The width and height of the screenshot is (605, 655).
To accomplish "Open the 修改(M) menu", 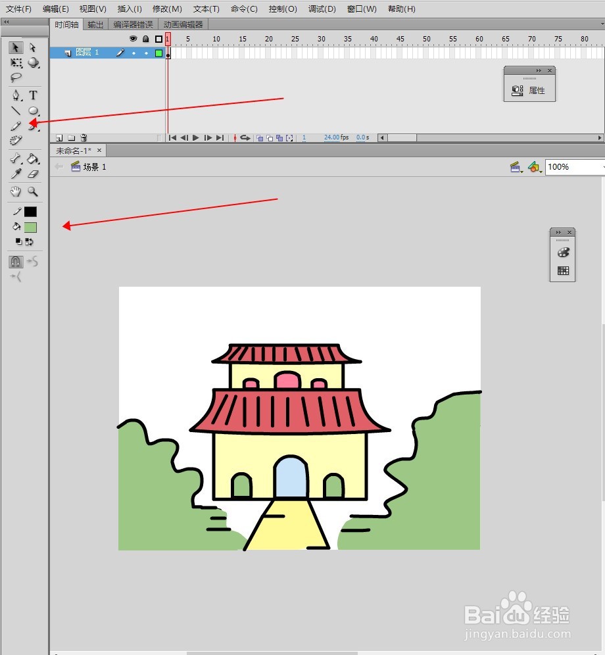I will (167, 9).
